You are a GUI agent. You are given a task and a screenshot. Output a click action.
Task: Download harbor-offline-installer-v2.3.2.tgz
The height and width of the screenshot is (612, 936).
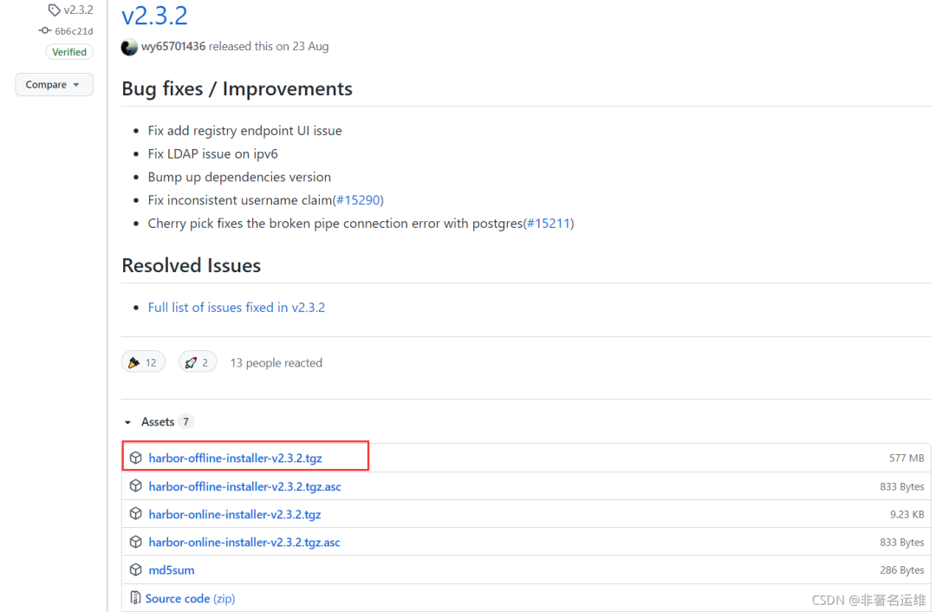pos(235,458)
